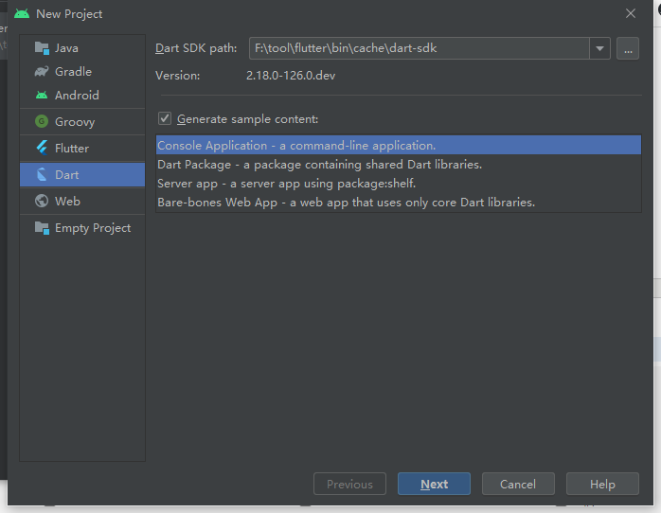Image resolution: width=661 pixels, height=513 pixels.
Task: Choose Dart Package template option
Action: click(x=319, y=165)
